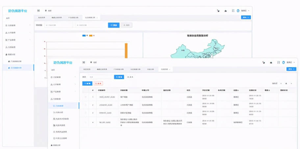Click the user avatar in the front window header
The image size is (300, 149).
point(284,62)
